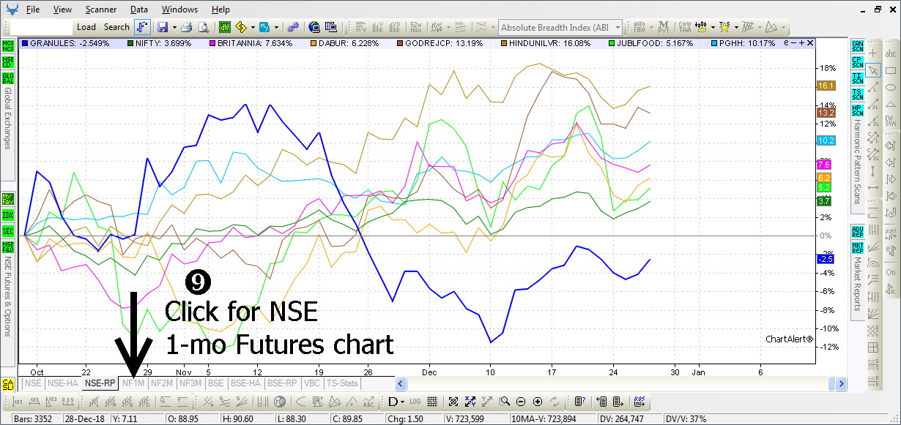Toggle the chart grid icon
Screen dimensions: 901x425
(x=432, y=402)
